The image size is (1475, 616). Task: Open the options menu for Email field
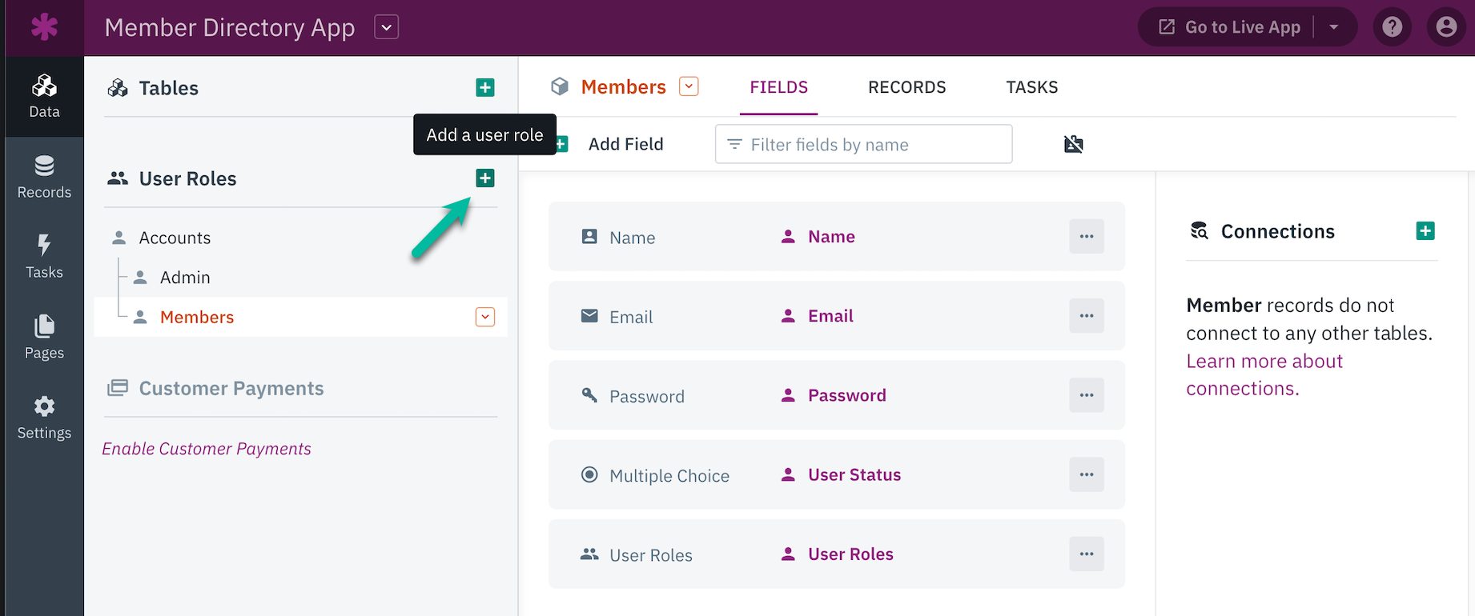click(1087, 315)
